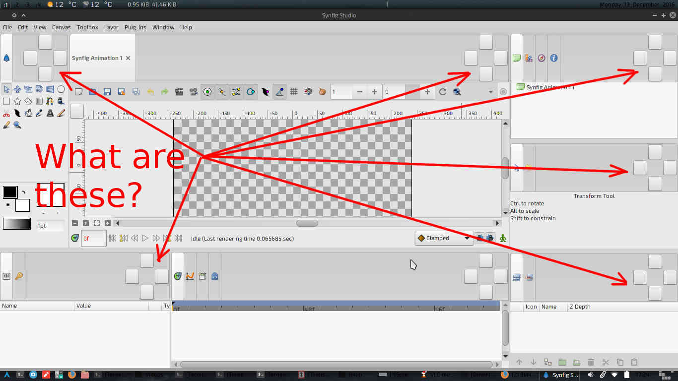Open the Render clapperboard dialog
This screenshot has width=678, height=381.
179,92
